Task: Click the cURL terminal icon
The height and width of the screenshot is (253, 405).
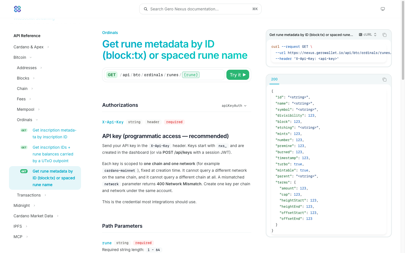Action: 361,35
